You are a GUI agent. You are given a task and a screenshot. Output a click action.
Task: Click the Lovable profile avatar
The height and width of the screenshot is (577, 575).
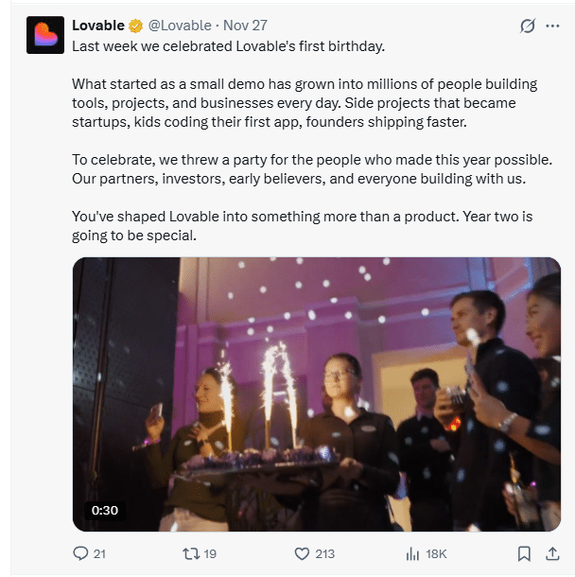(44, 35)
